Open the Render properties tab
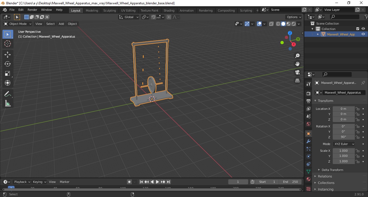368x197 pixels. (x=308, y=93)
